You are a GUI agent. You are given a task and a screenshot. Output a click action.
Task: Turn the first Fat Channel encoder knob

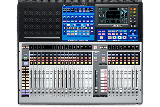(64, 17)
